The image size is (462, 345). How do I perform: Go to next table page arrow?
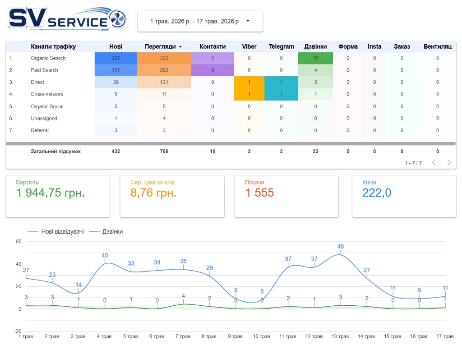point(449,162)
